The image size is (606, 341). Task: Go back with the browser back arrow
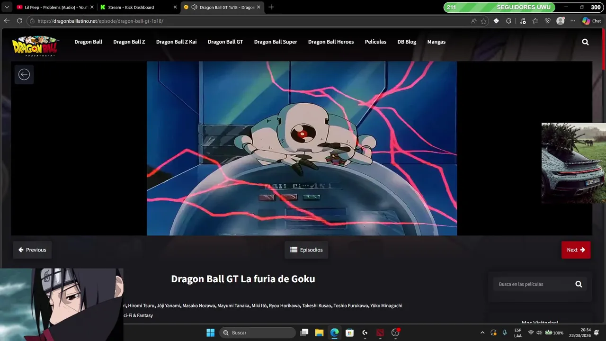tap(7, 21)
